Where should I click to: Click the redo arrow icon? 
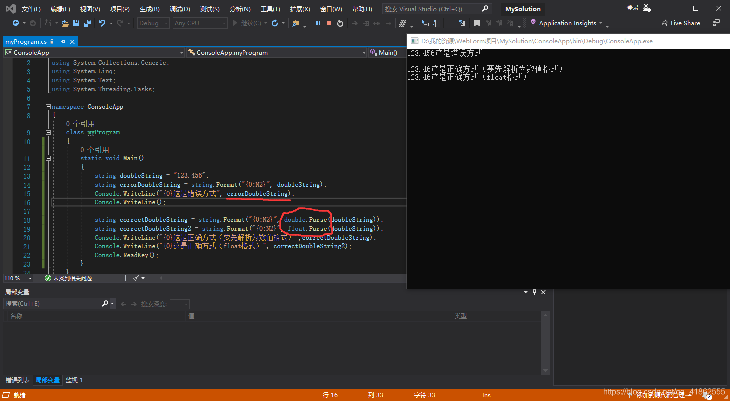(119, 23)
